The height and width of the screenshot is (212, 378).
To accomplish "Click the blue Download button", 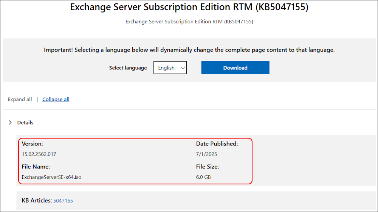I will tap(235, 68).
